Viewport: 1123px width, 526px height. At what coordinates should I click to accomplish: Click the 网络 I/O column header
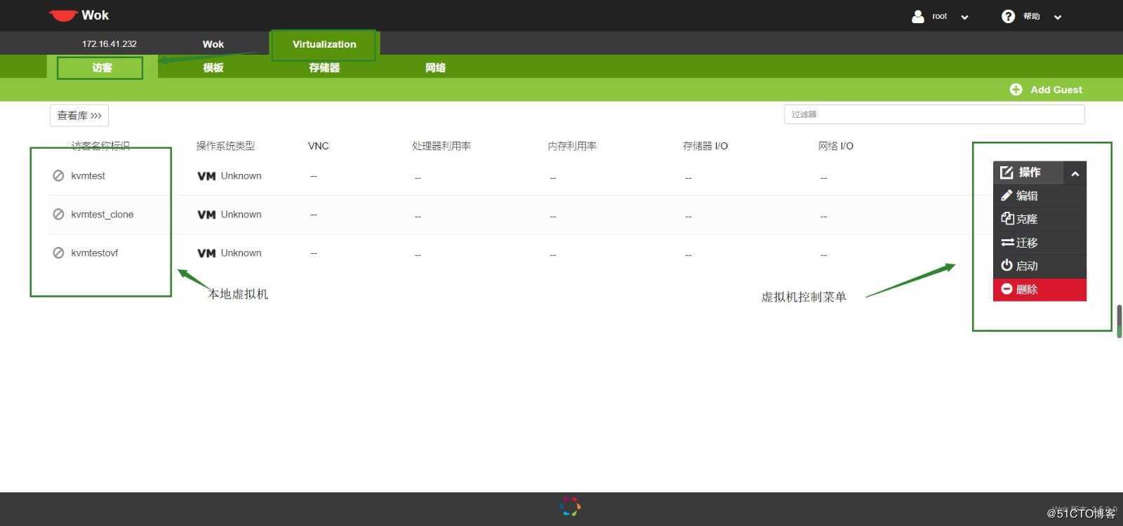tap(835, 146)
